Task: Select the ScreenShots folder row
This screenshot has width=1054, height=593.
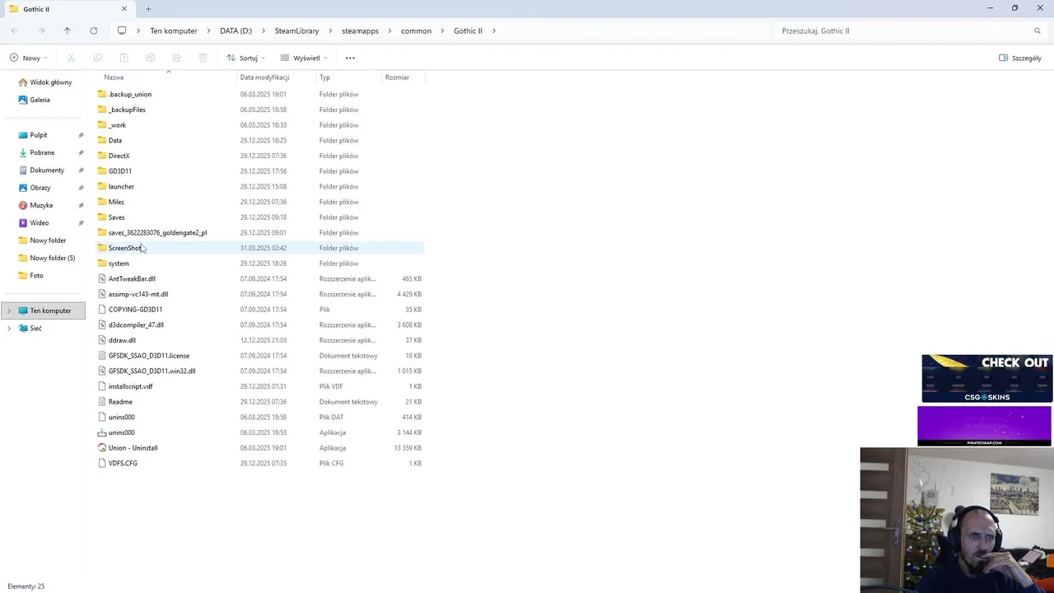Action: click(260, 248)
